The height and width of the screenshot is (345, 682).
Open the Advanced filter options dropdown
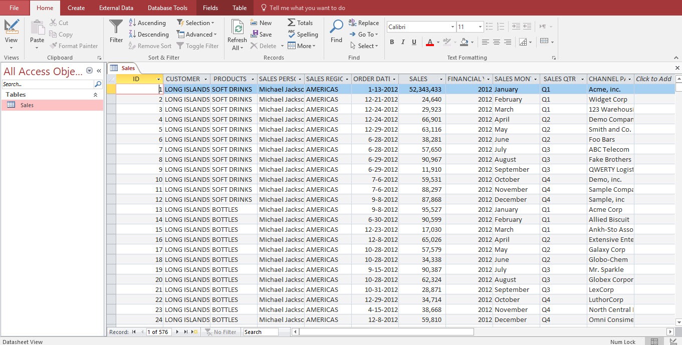tap(197, 34)
